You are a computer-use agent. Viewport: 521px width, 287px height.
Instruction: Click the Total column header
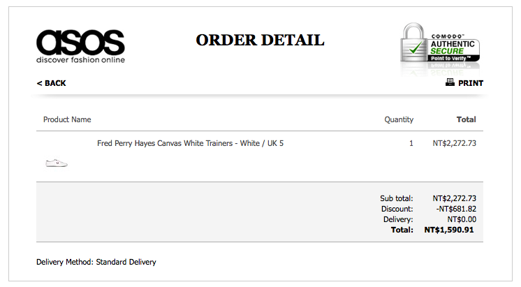tap(466, 119)
